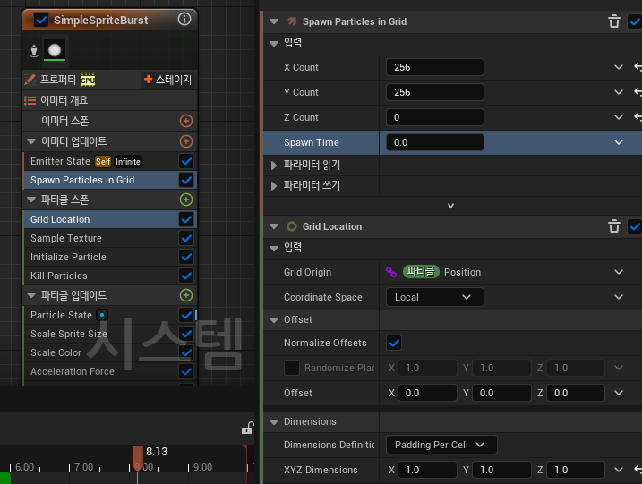
Task: Expand 파라미터 읽기 section
Action: point(274,165)
